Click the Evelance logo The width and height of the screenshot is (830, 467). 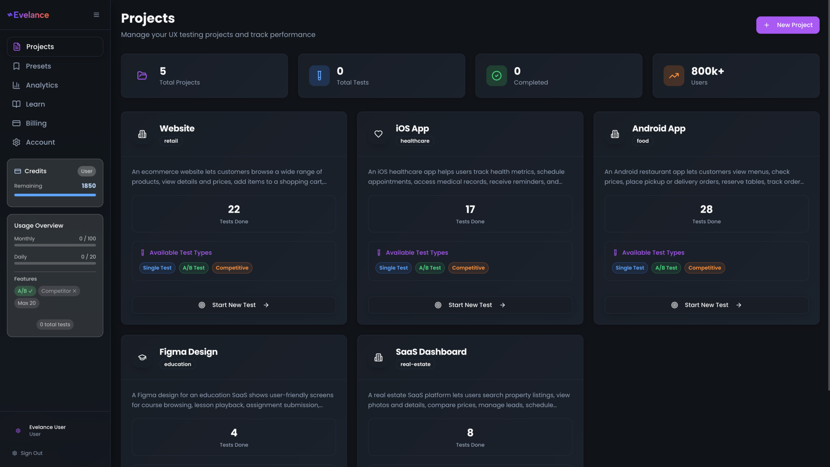(29, 15)
